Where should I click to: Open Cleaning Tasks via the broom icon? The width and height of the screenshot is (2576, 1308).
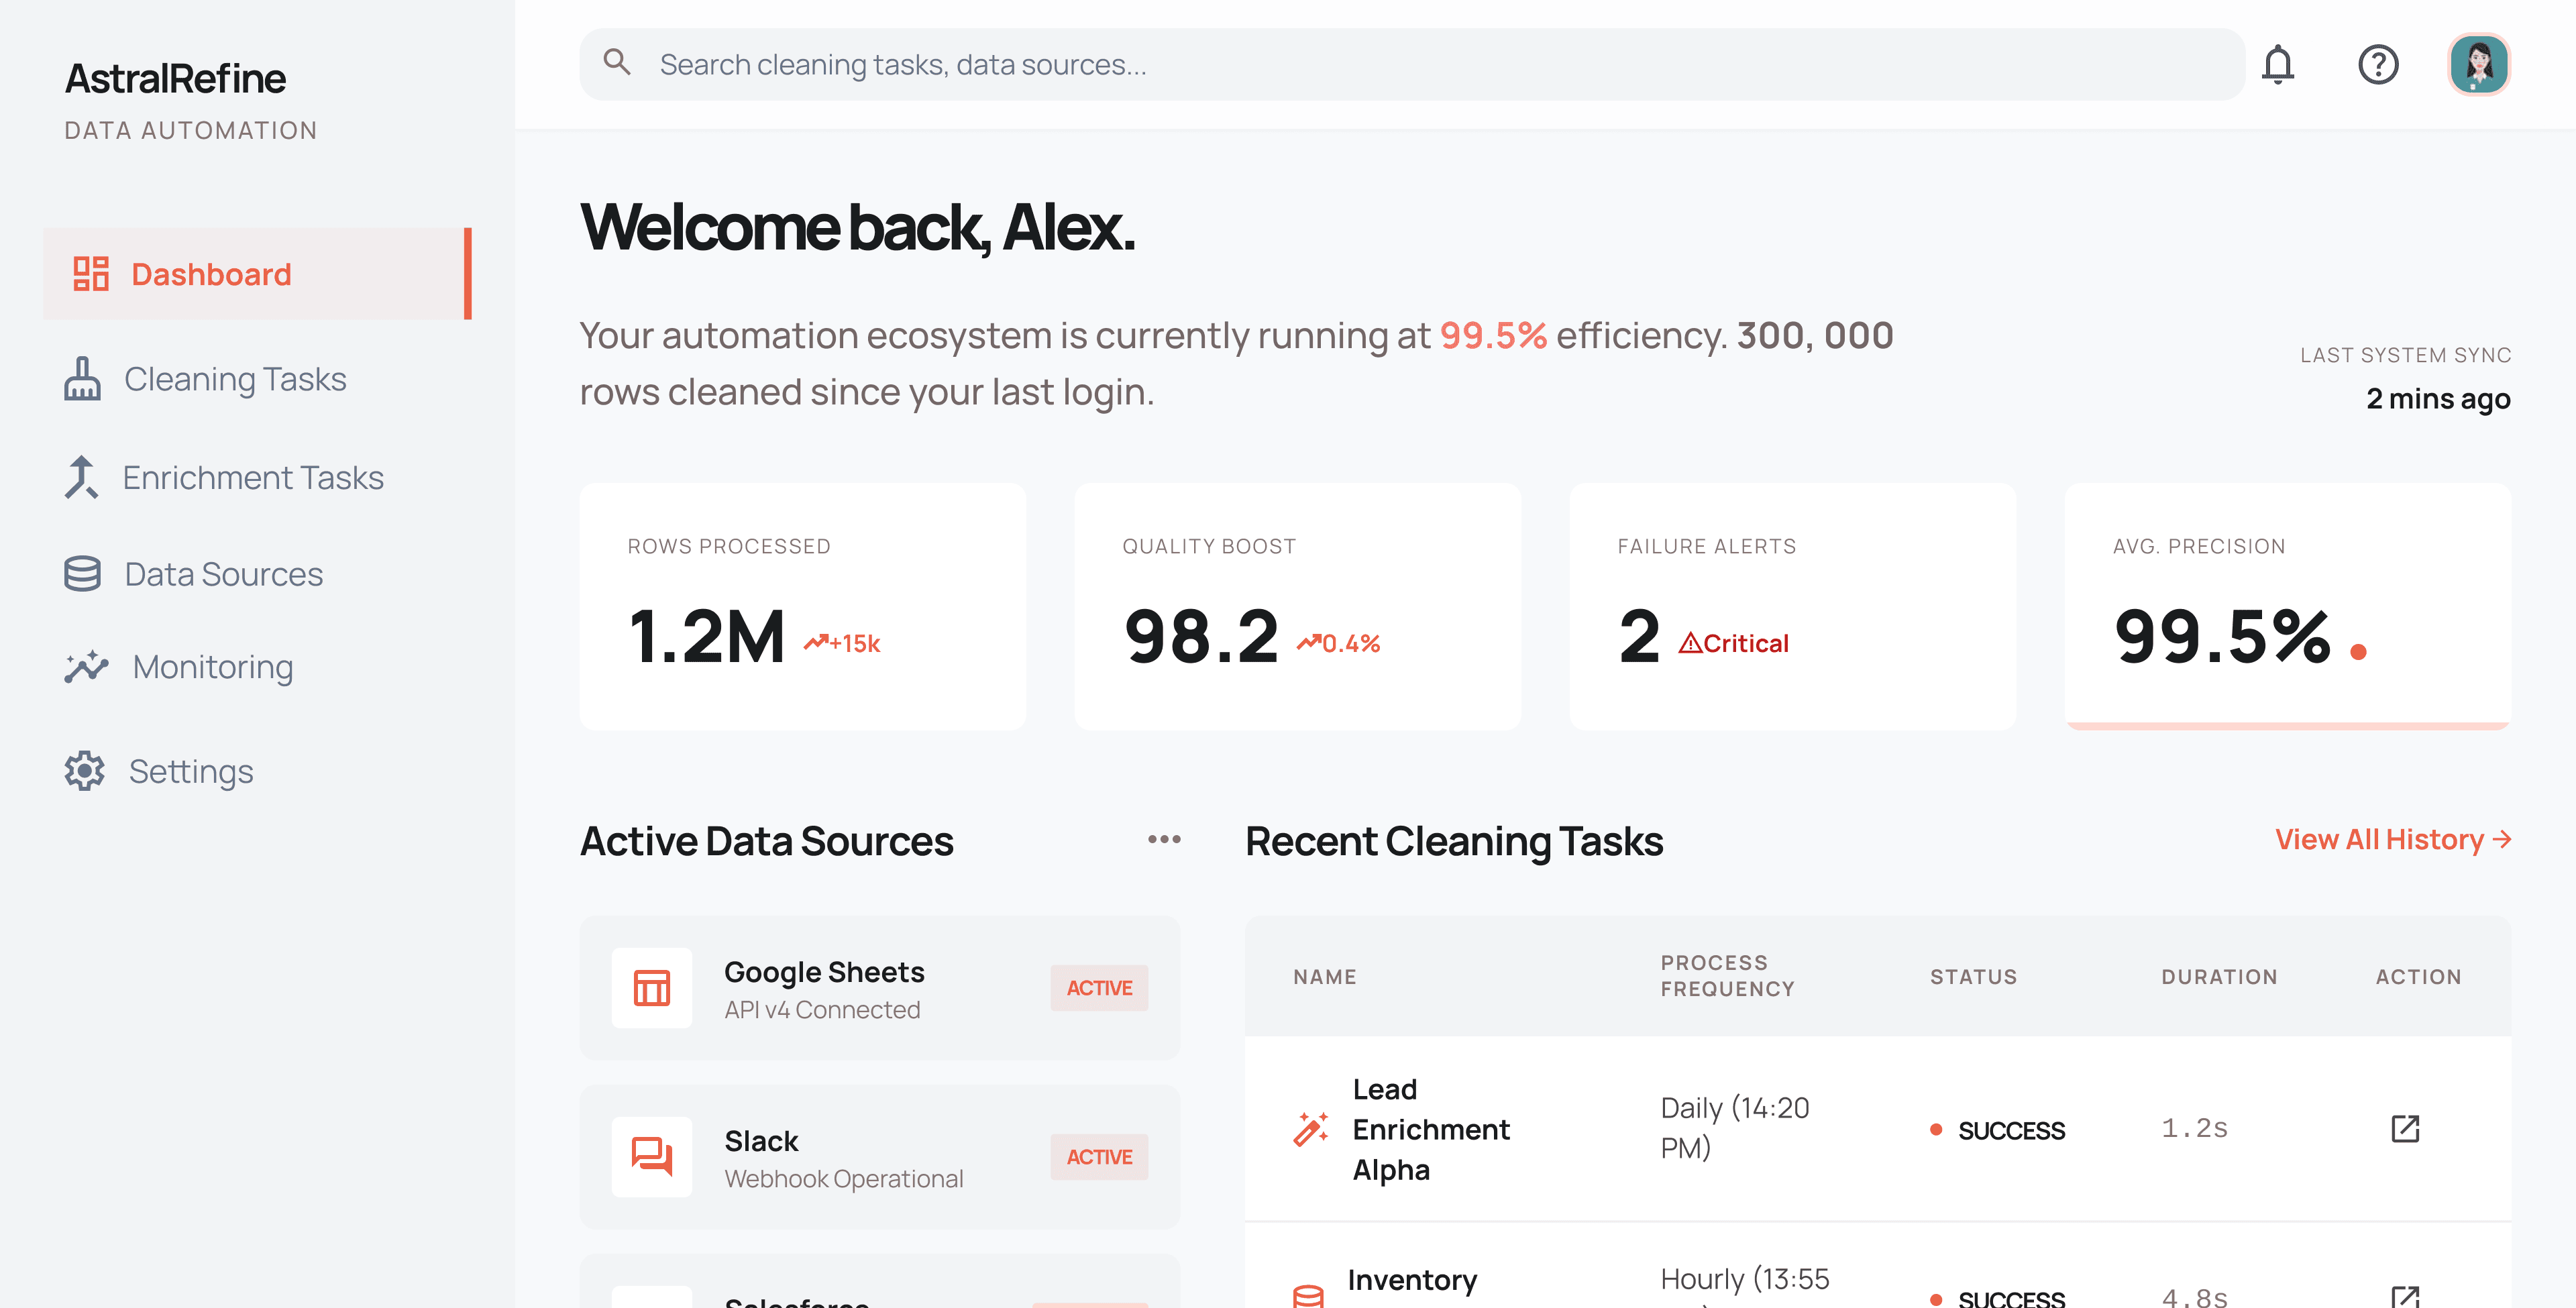pos(83,380)
